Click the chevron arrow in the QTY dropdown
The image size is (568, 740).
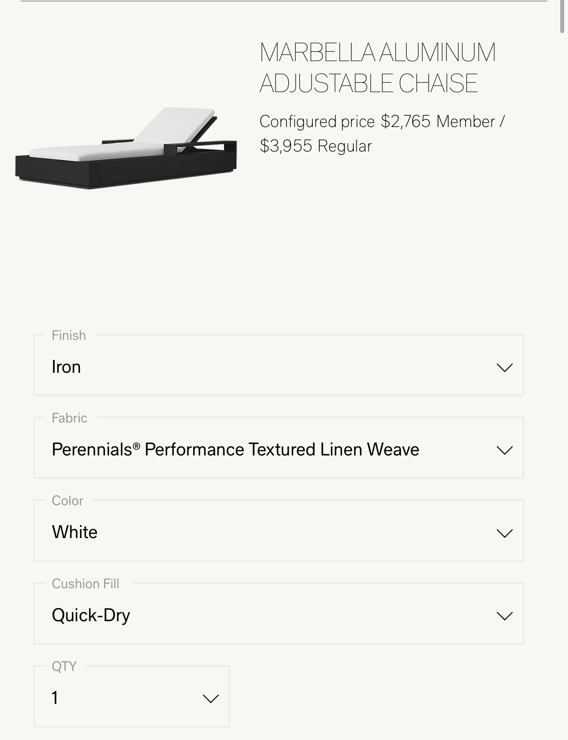pos(210,698)
